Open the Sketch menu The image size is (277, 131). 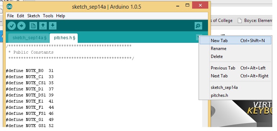click(33, 16)
